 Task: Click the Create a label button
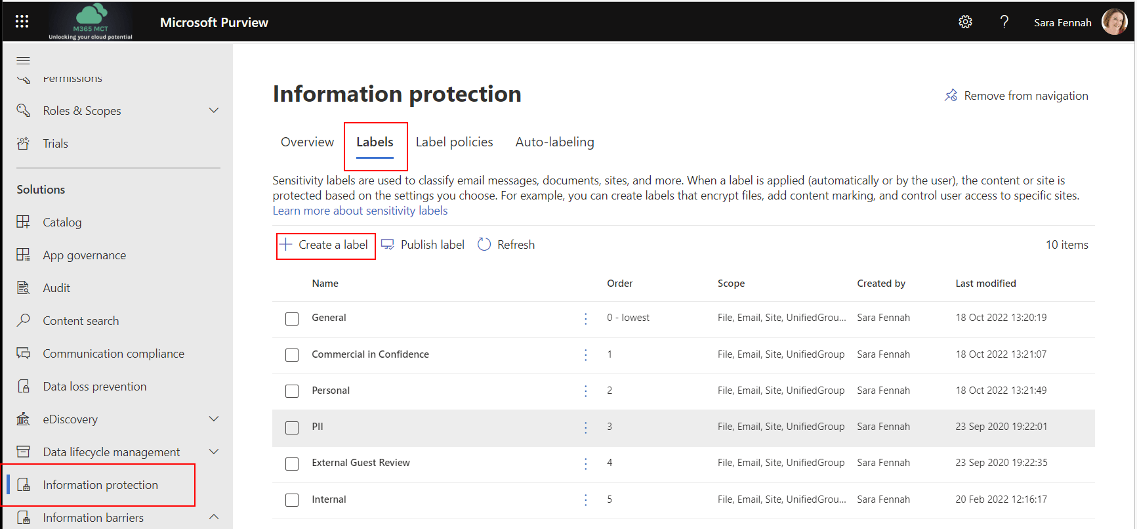coord(326,245)
